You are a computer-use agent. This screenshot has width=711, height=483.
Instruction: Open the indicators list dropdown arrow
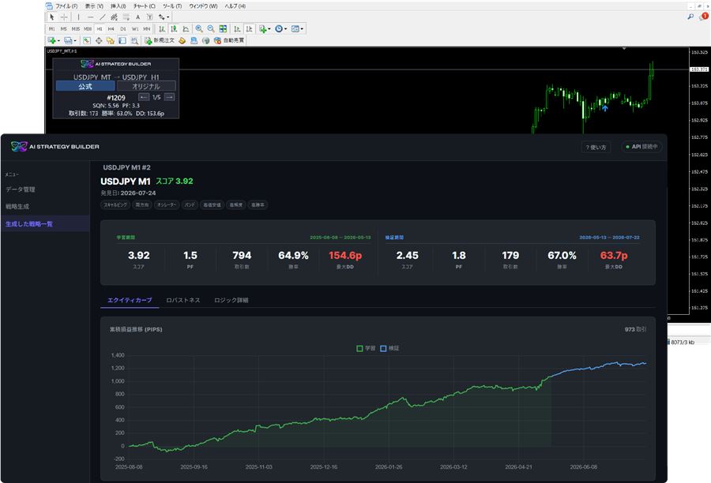pos(269,29)
